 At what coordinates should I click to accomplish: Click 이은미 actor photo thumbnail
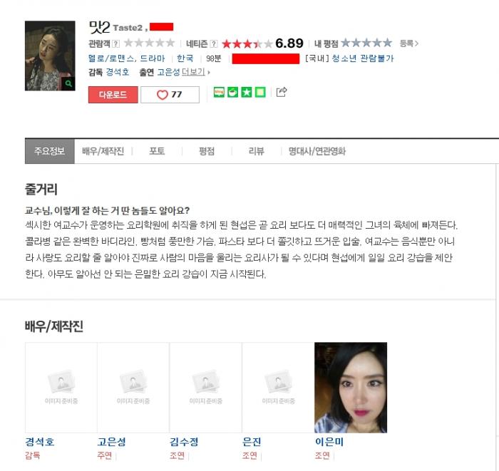(351, 388)
